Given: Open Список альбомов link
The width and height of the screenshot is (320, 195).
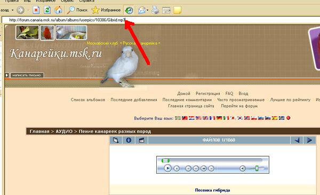Looking at the screenshot, I should tap(88, 100).
